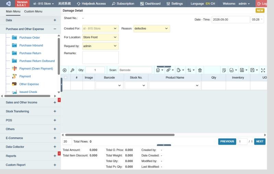The width and height of the screenshot is (274, 174).
Task: Open the Created For dropdown
Action: 100,28
